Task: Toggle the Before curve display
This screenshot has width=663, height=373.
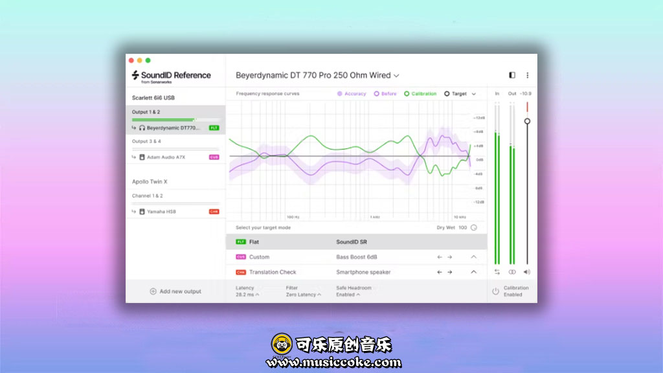Action: point(385,94)
